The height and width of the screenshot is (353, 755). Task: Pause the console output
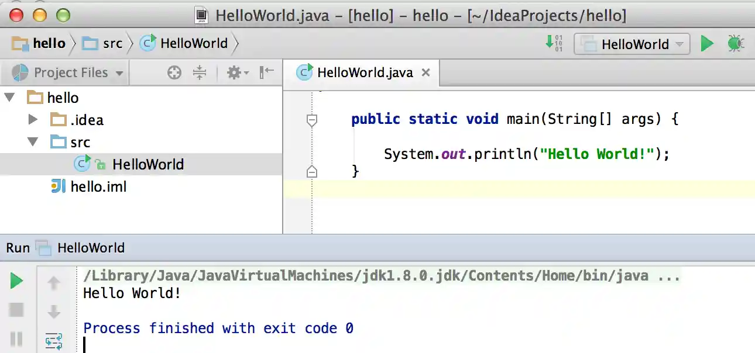(x=16, y=338)
